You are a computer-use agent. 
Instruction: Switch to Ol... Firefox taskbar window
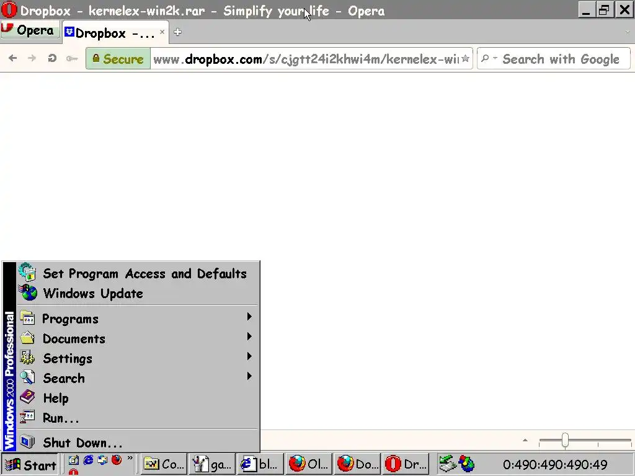tap(309, 464)
